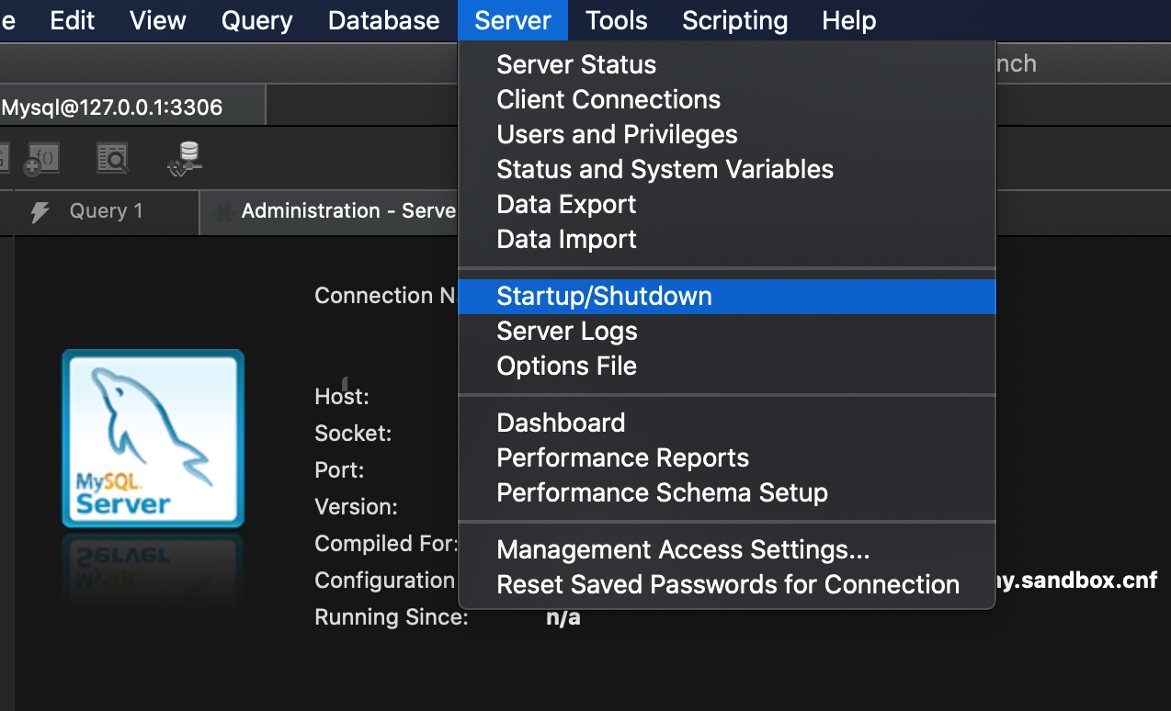This screenshot has height=711, width=1171.
Task: Choose Reset Saved Passwords for Connection
Action: point(727,584)
